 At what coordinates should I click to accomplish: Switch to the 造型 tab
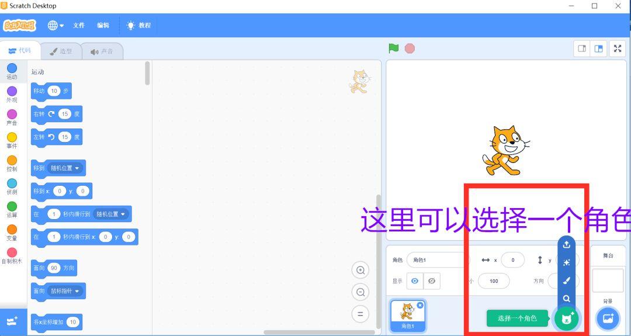(61, 51)
